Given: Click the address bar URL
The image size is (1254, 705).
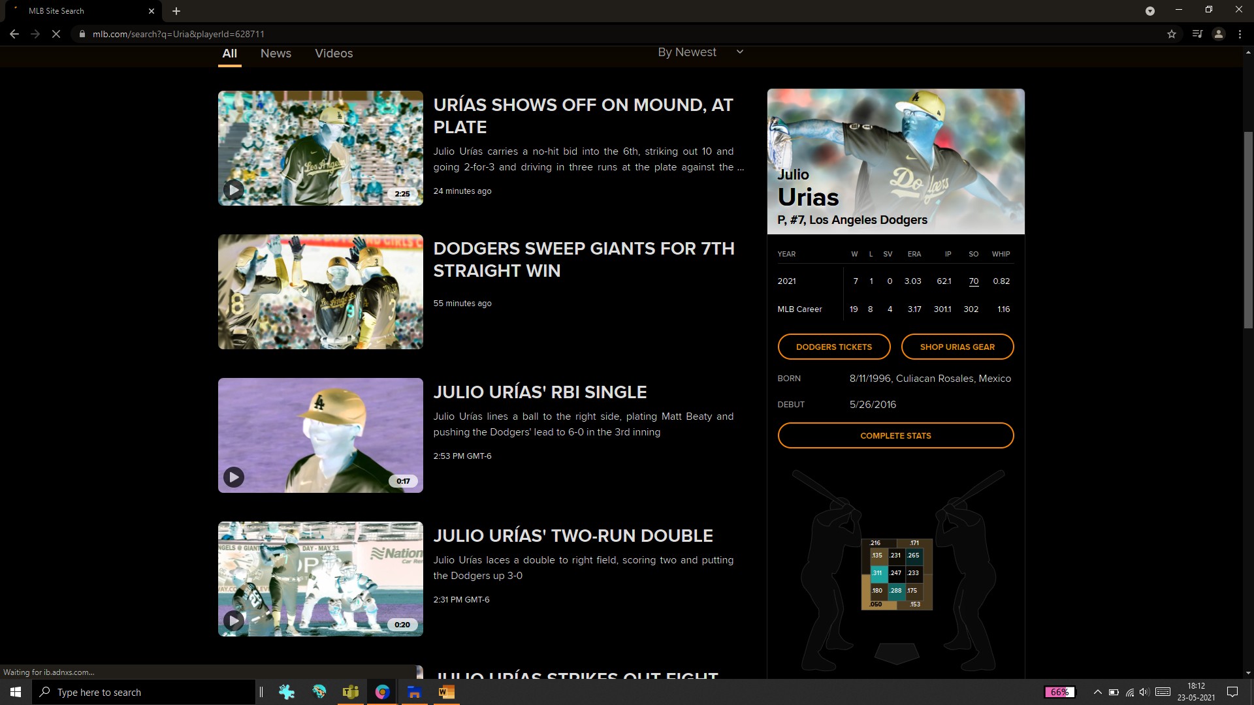Looking at the screenshot, I should (x=178, y=34).
